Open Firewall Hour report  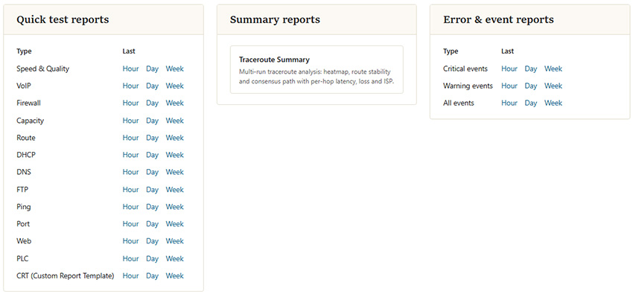coord(130,103)
